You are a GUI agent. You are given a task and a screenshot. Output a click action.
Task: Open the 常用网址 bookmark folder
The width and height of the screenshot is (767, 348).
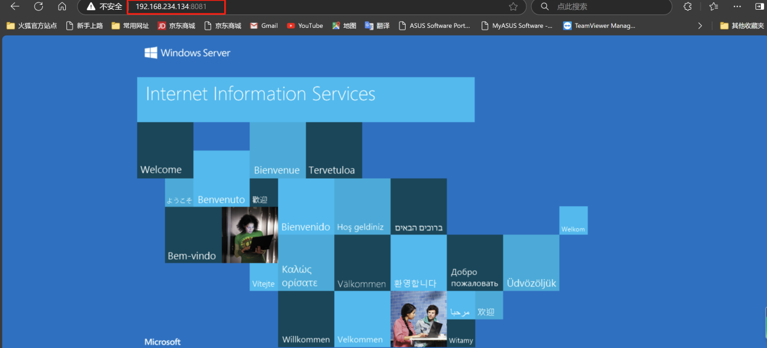point(130,26)
